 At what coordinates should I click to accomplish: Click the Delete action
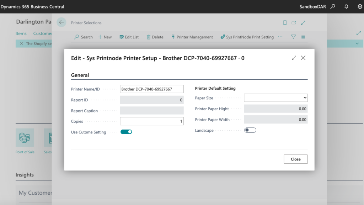pyautogui.click(x=155, y=37)
